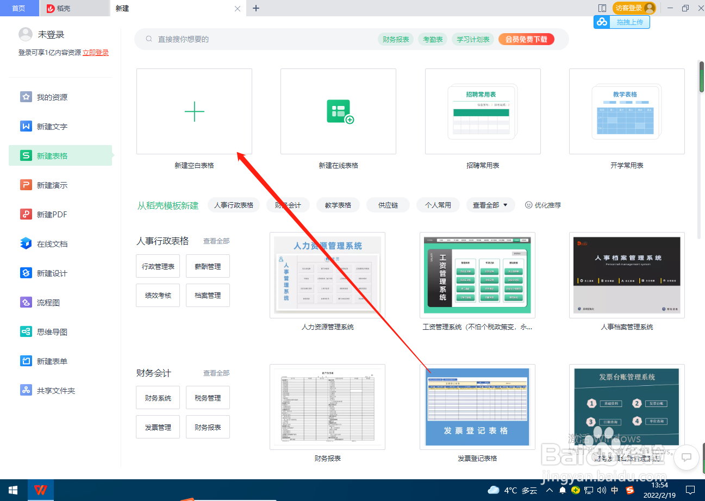Expand hidden icons in the system tray
Screen dimensions: 705x501
(549, 490)
